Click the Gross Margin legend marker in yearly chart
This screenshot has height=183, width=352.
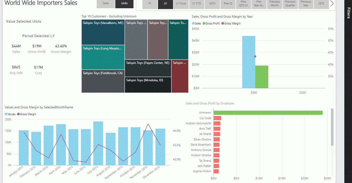click(x=223, y=23)
